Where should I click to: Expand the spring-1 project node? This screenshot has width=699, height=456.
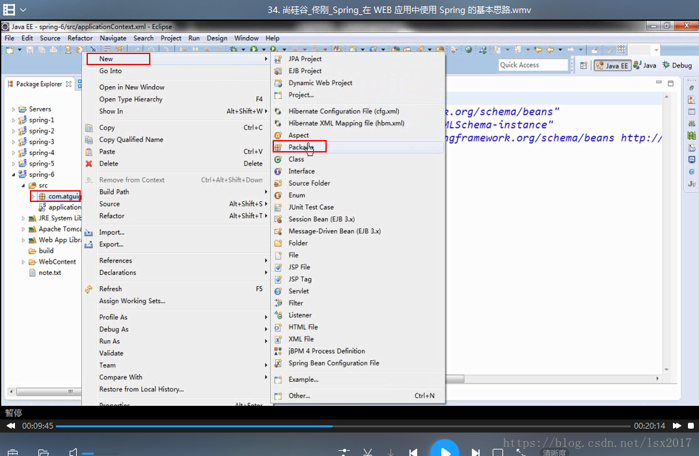(14, 120)
